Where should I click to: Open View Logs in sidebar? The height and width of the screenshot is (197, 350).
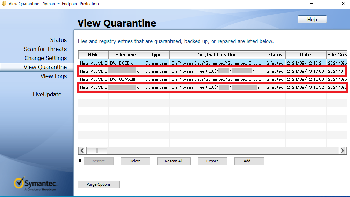[x=53, y=76]
